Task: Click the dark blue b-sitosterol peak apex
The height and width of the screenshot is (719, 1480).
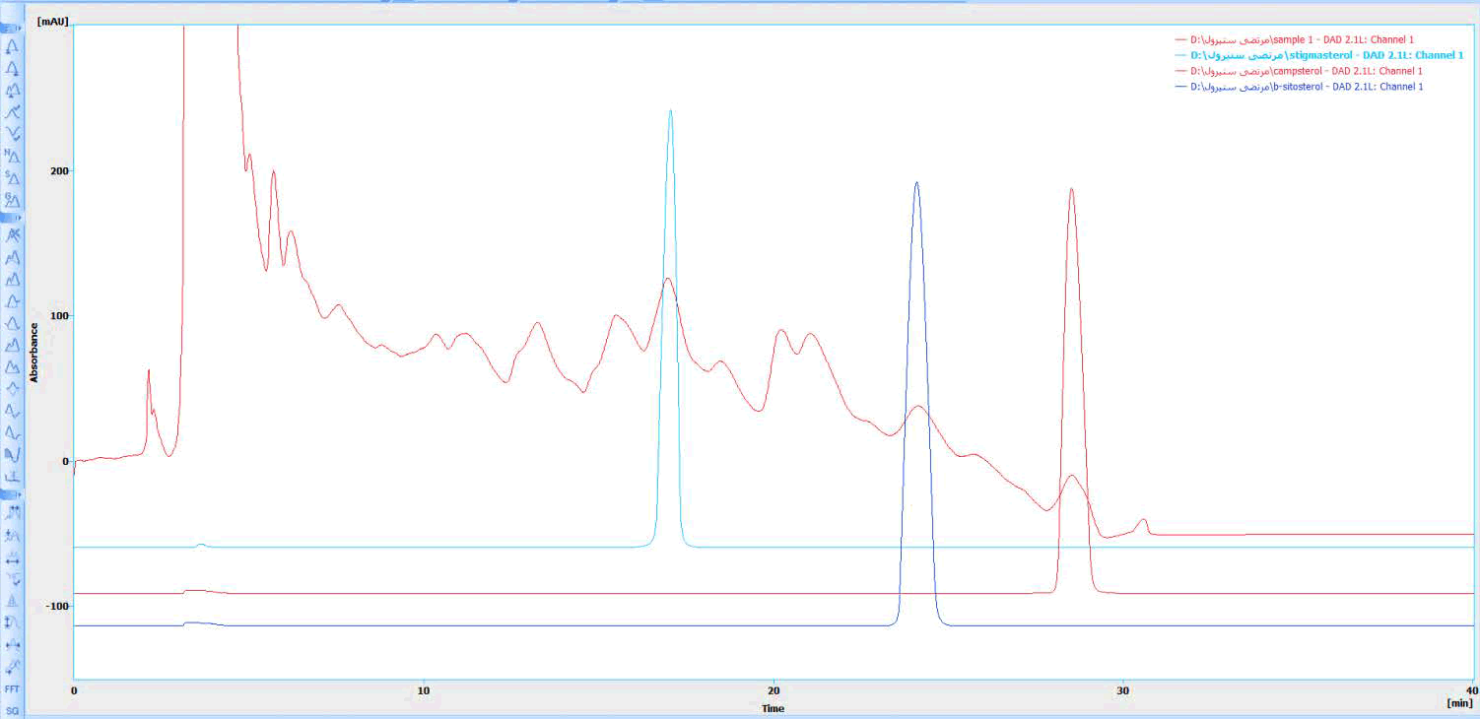Action: (x=916, y=183)
